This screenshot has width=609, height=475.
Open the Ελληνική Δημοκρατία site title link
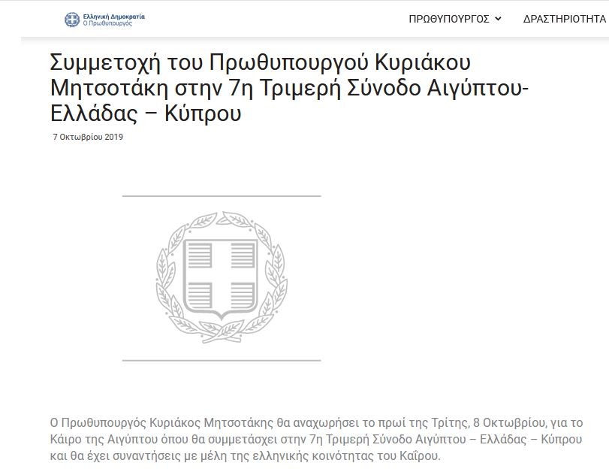[114, 17]
